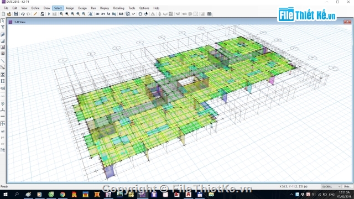Viewport: 354px width, 199px height.
Task: Click the Draw Points tool
Action: 3,103
